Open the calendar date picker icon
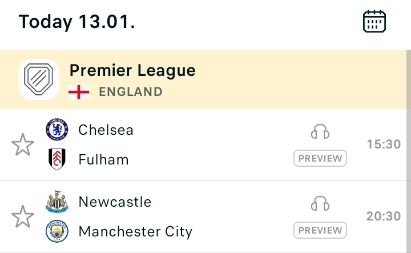 (374, 22)
